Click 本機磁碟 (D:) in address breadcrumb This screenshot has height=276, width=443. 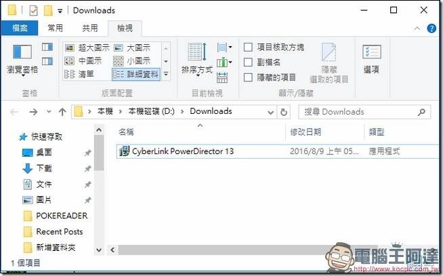point(151,111)
